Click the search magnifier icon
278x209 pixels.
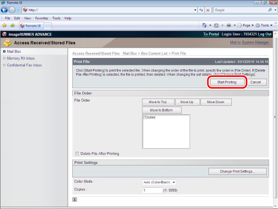point(270,10)
